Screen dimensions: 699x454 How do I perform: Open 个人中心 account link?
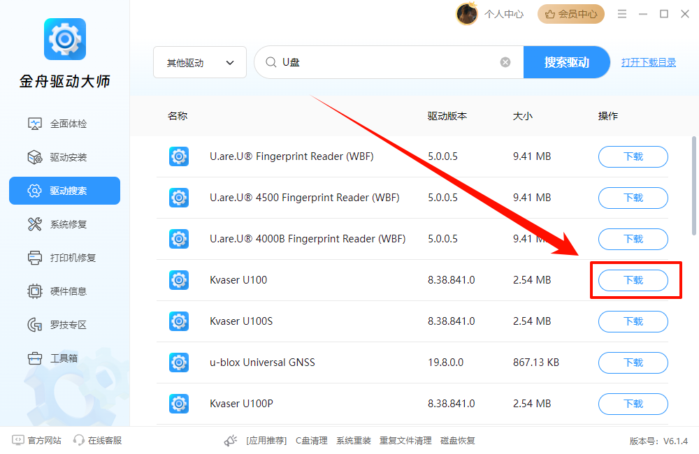pos(504,14)
